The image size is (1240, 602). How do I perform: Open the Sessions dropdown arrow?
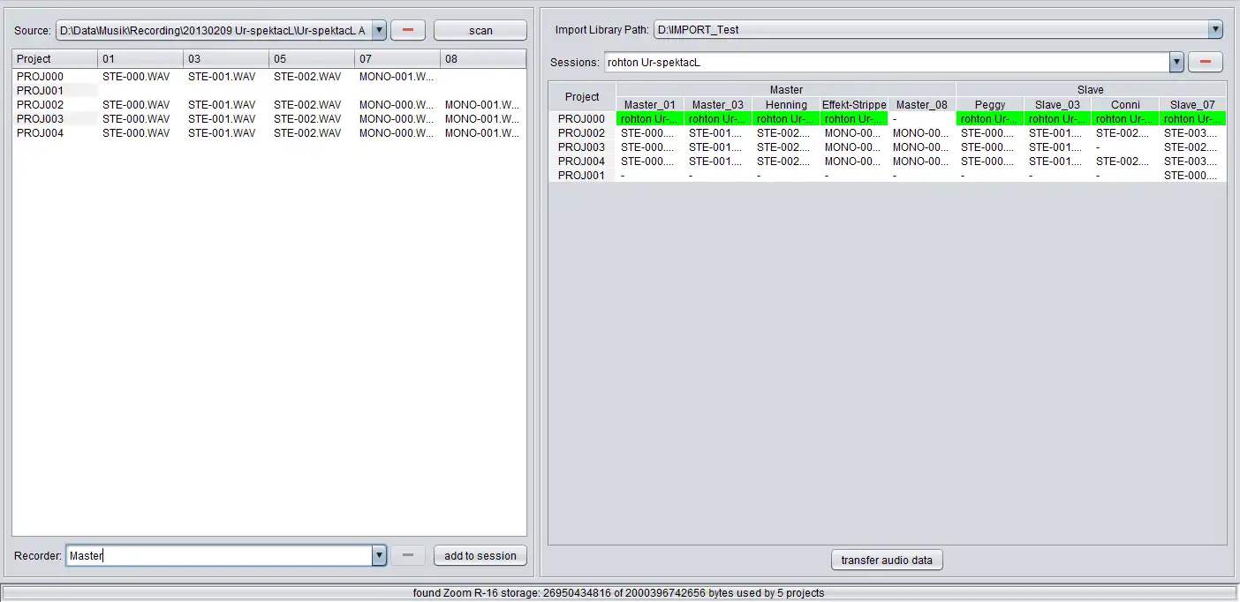[x=1176, y=62]
